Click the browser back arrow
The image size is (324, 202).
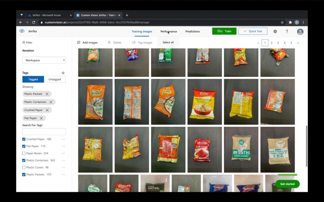click(21, 22)
